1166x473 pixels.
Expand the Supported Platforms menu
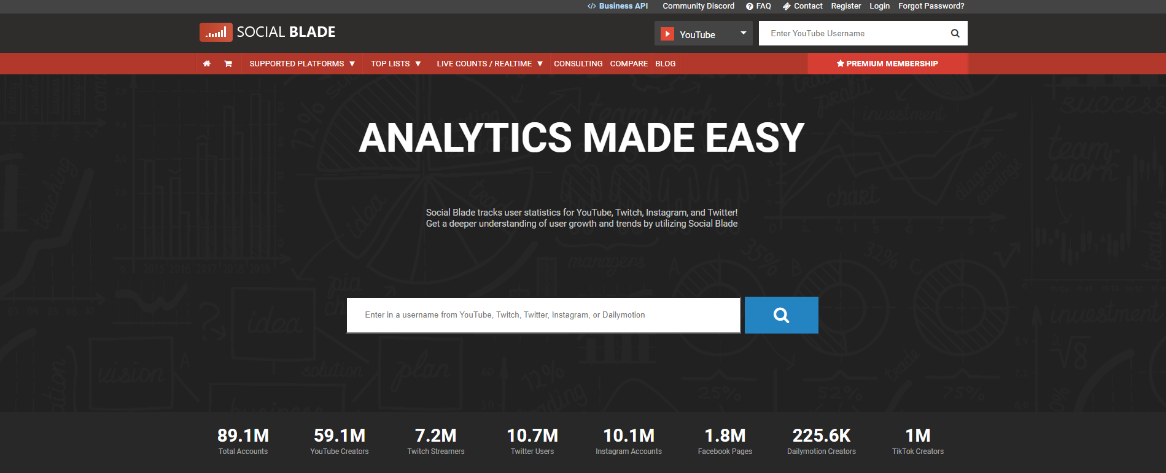[x=302, y=64]
